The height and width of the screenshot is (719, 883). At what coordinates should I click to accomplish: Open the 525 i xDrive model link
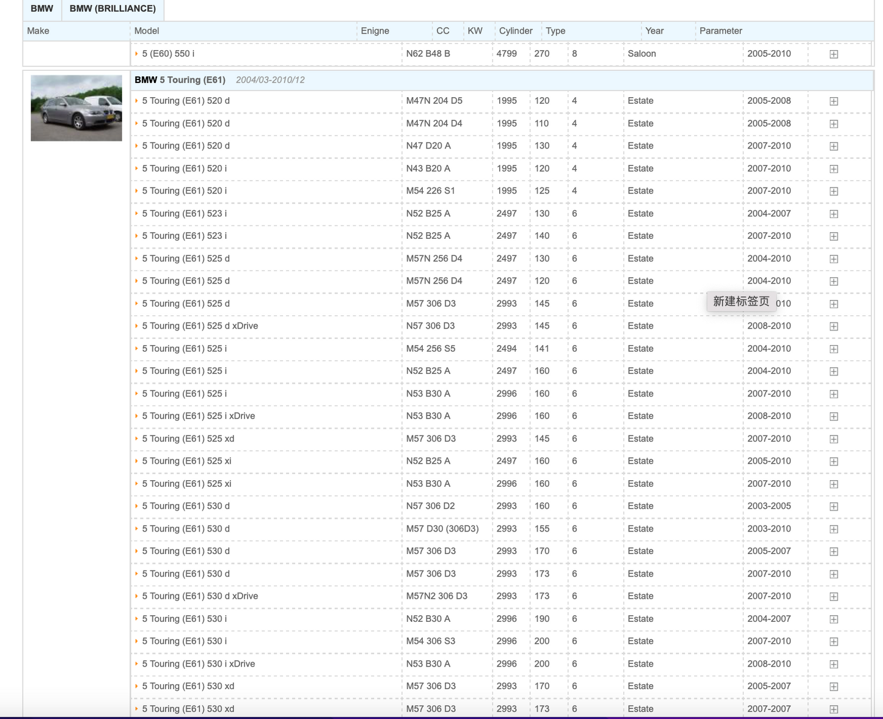click(199, 416)
